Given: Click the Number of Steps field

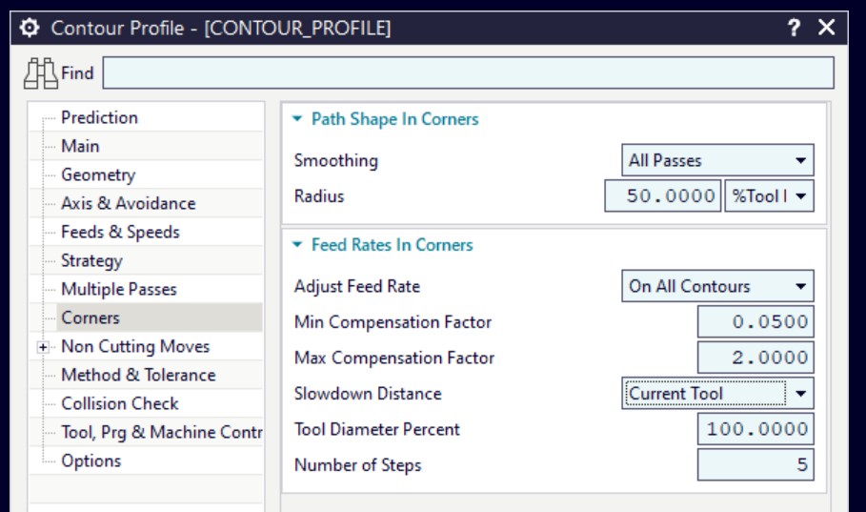Looking at the screenshot, I should (x=755, y=464).
